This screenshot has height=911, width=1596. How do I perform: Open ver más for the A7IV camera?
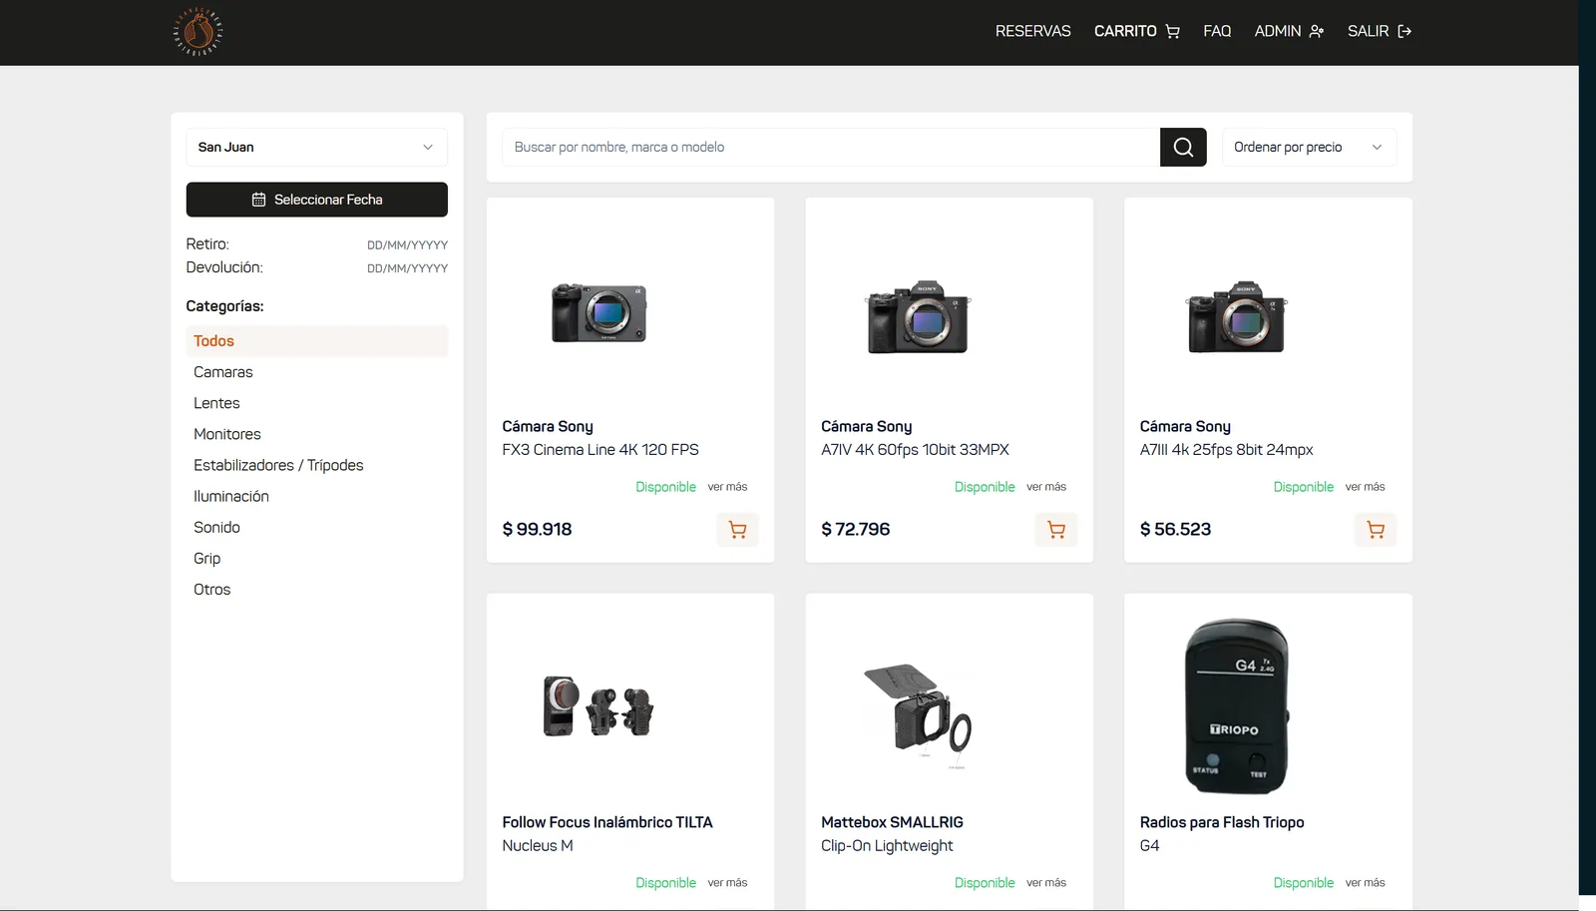tap(1046, 487)
